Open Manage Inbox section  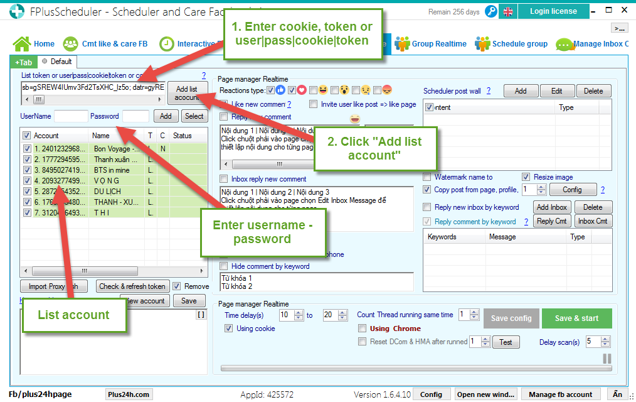(x=592, y=44)
